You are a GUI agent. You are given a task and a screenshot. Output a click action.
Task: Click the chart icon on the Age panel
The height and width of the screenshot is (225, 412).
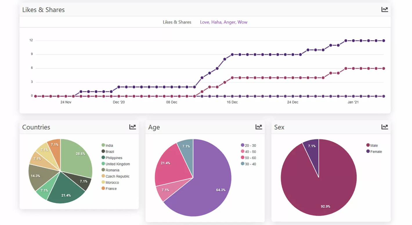pyautogui.click(x=259, y=127)
